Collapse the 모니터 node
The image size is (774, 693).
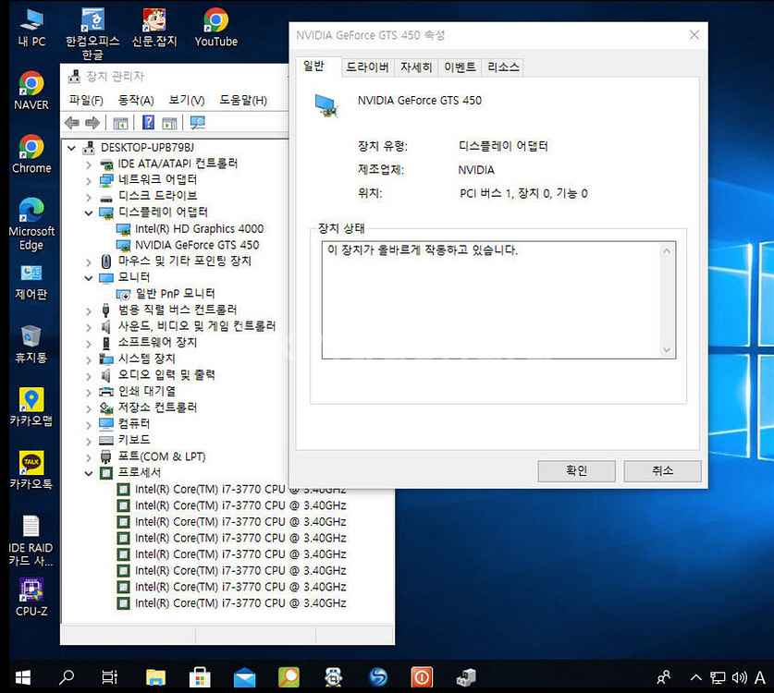[89, 278]
